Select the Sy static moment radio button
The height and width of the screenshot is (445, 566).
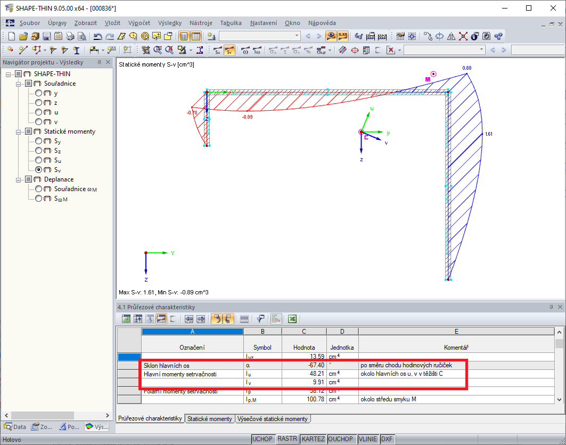click(x=39, y=141)
